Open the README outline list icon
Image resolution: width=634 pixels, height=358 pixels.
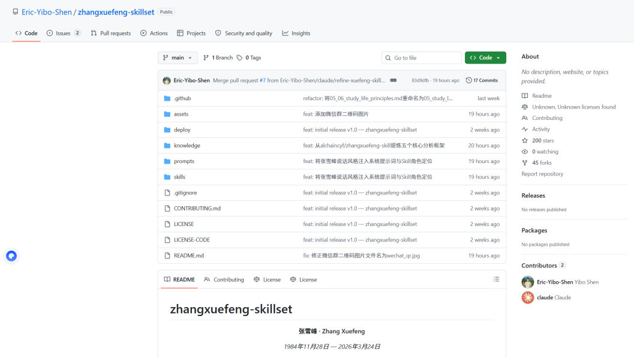pyautogui.click(x=496, y=279)
